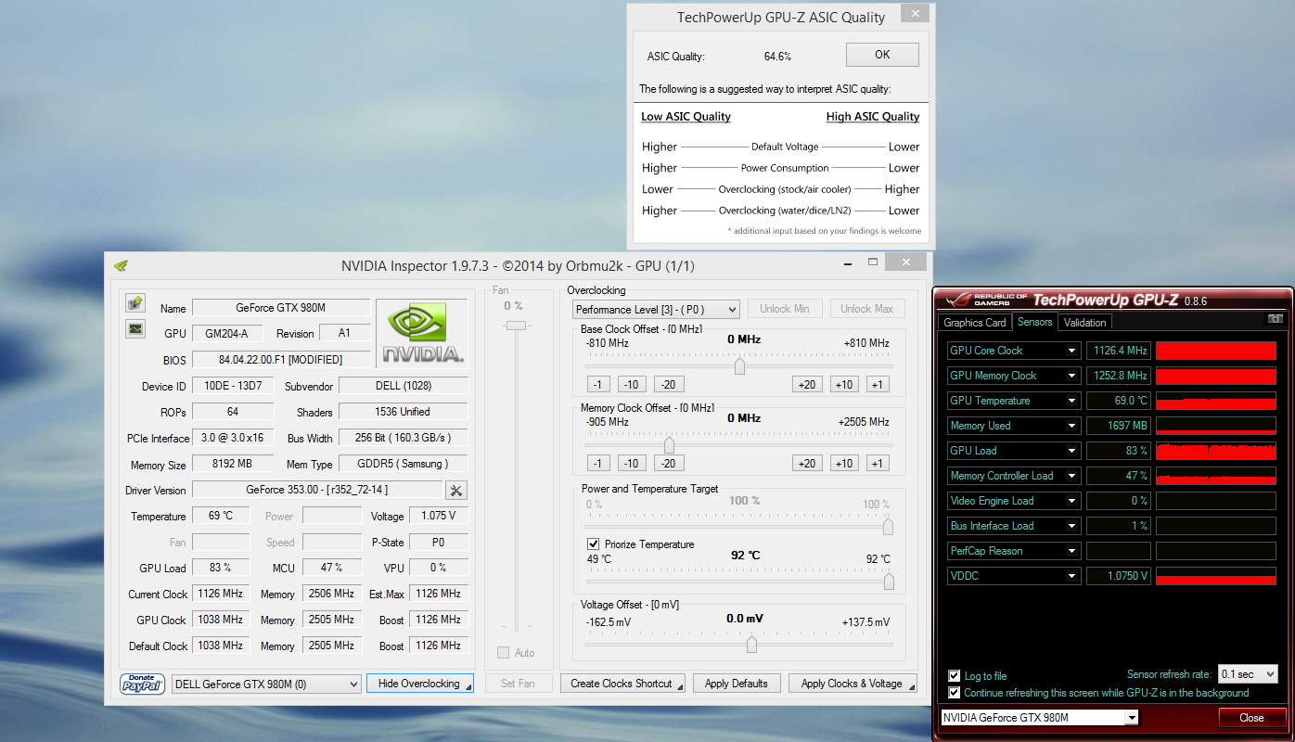Click -1 under Base Clock Offset
Screen dimensions: 1295x742
click(597, 385)
